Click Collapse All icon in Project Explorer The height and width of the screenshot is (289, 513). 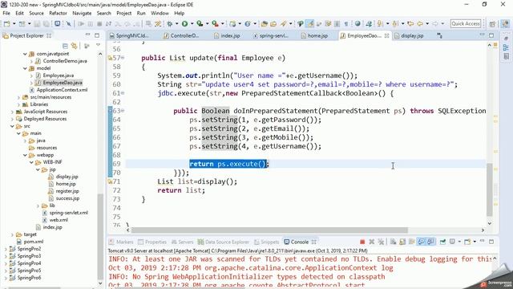click(x=65, y=46)
